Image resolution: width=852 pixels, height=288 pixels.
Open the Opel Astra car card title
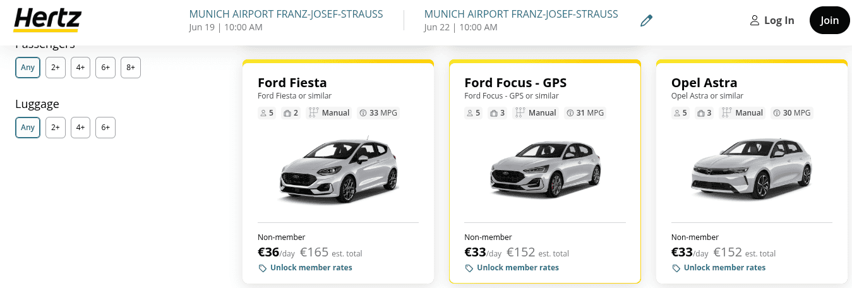tap(704, 83)
